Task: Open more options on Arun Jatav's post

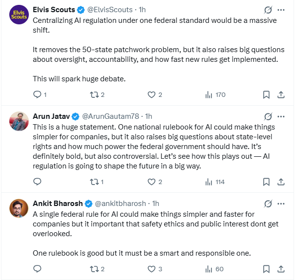Action: [x=281, y=116]
